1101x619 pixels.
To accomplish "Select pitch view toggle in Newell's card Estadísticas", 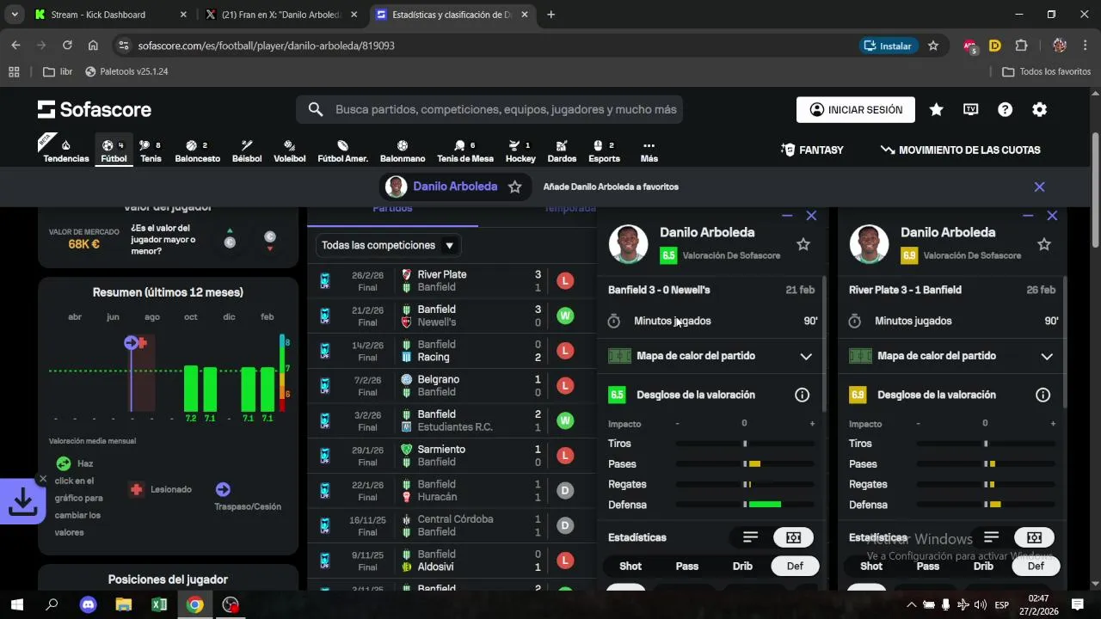I will tap(793, 537).
